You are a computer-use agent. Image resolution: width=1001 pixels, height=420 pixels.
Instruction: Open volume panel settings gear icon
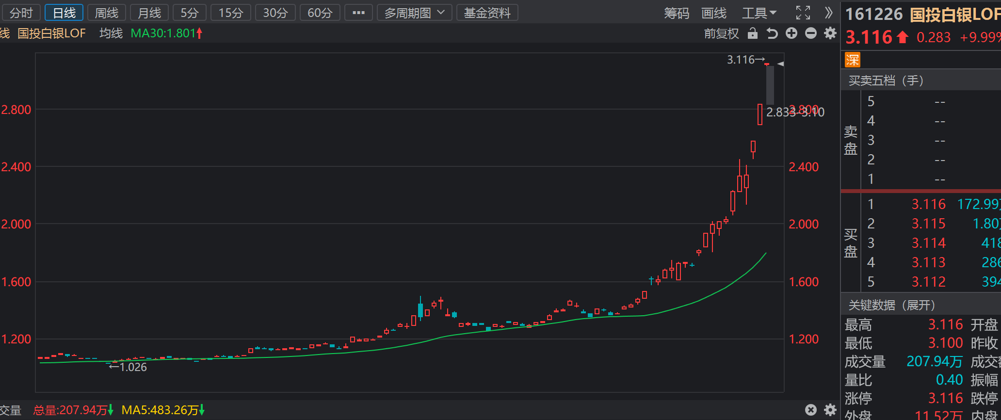(830, 410)
